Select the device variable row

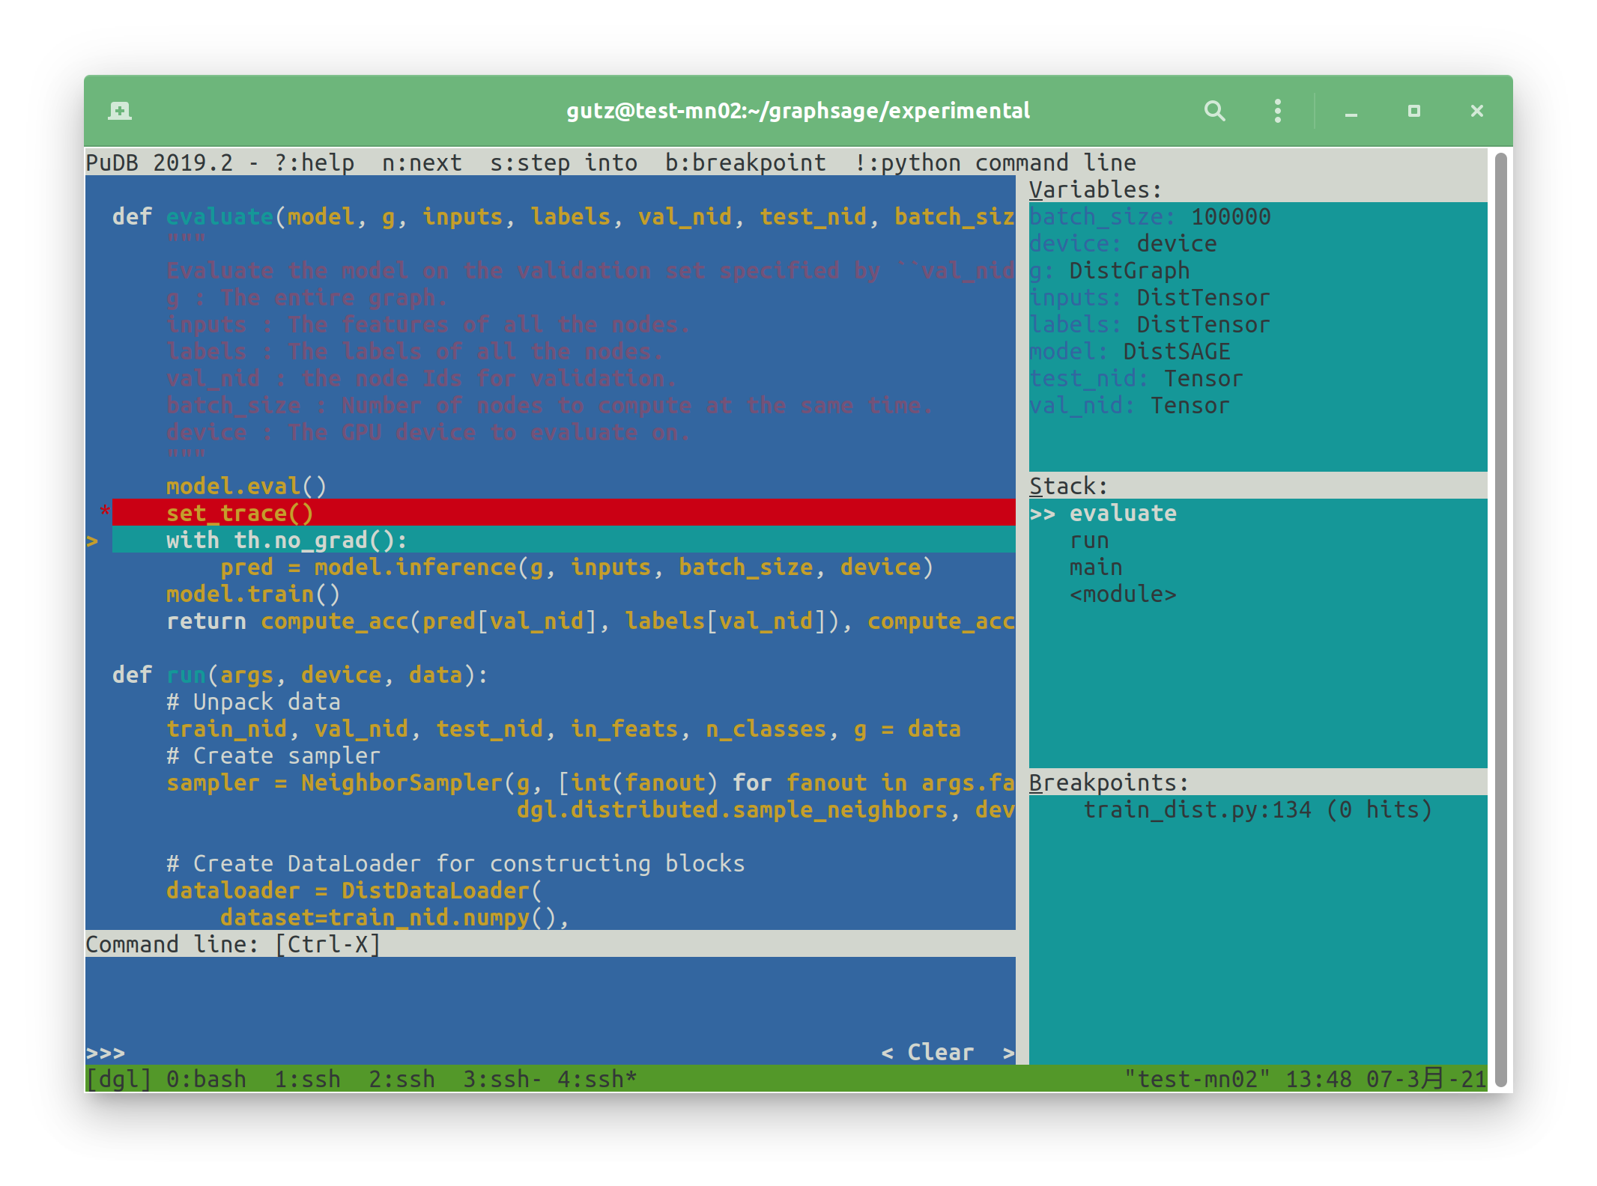pos(1258,243)
